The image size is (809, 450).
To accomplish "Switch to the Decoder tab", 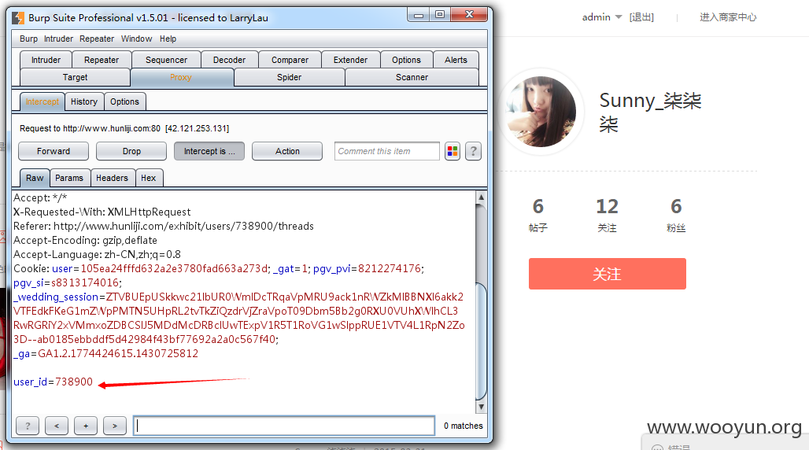I will pyautogui.click(x=229, y=60).
